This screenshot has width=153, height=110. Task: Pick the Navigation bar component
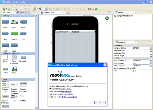point(23,57)
